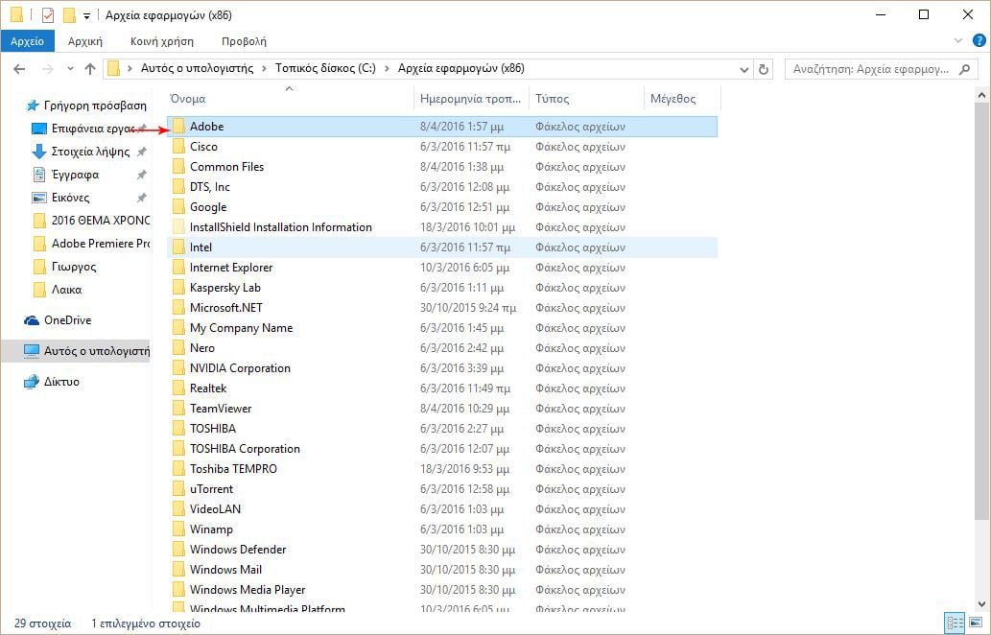
Task: Select the Intel folder name
Action: (201, 247)
